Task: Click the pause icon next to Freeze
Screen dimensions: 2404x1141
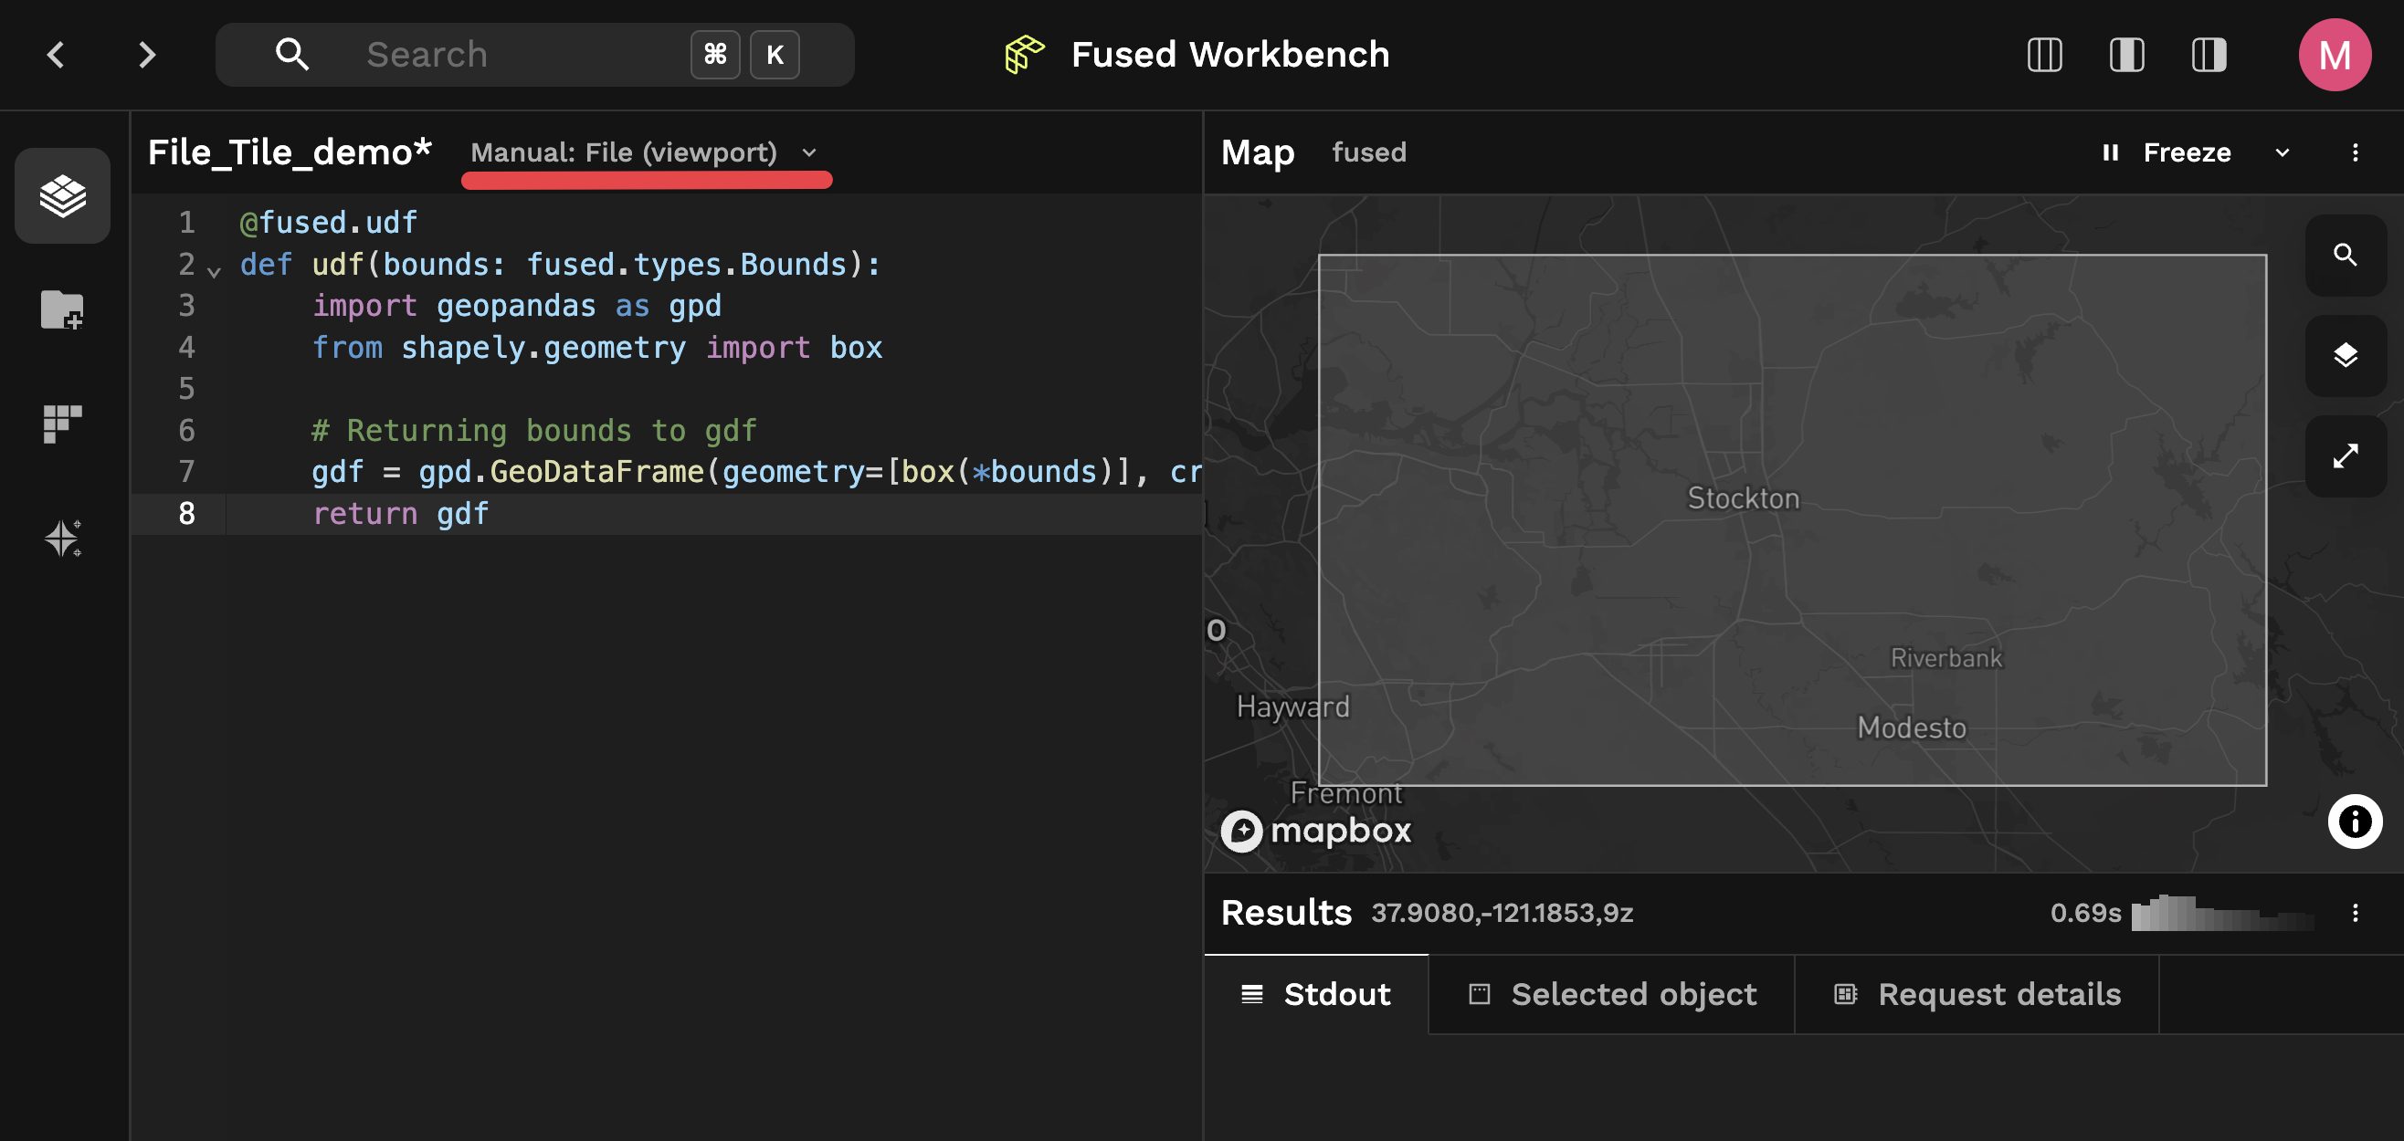Action: (2110, 152)
